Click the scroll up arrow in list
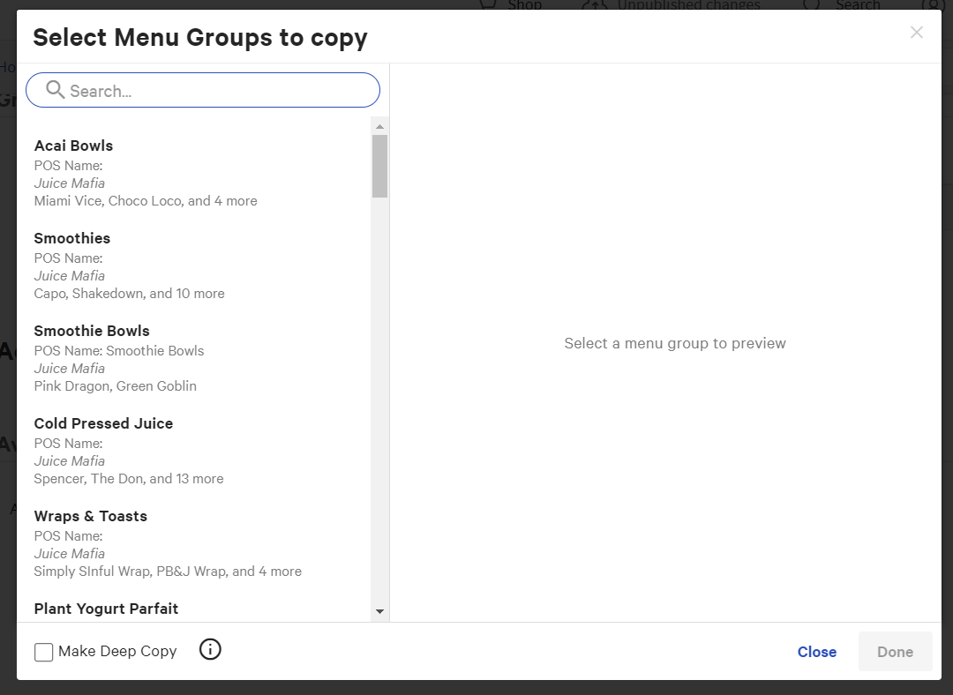 379,126
